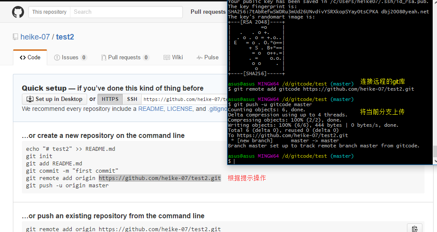Click terminal 'git remote add gitcode' command line

pos(321,89)
